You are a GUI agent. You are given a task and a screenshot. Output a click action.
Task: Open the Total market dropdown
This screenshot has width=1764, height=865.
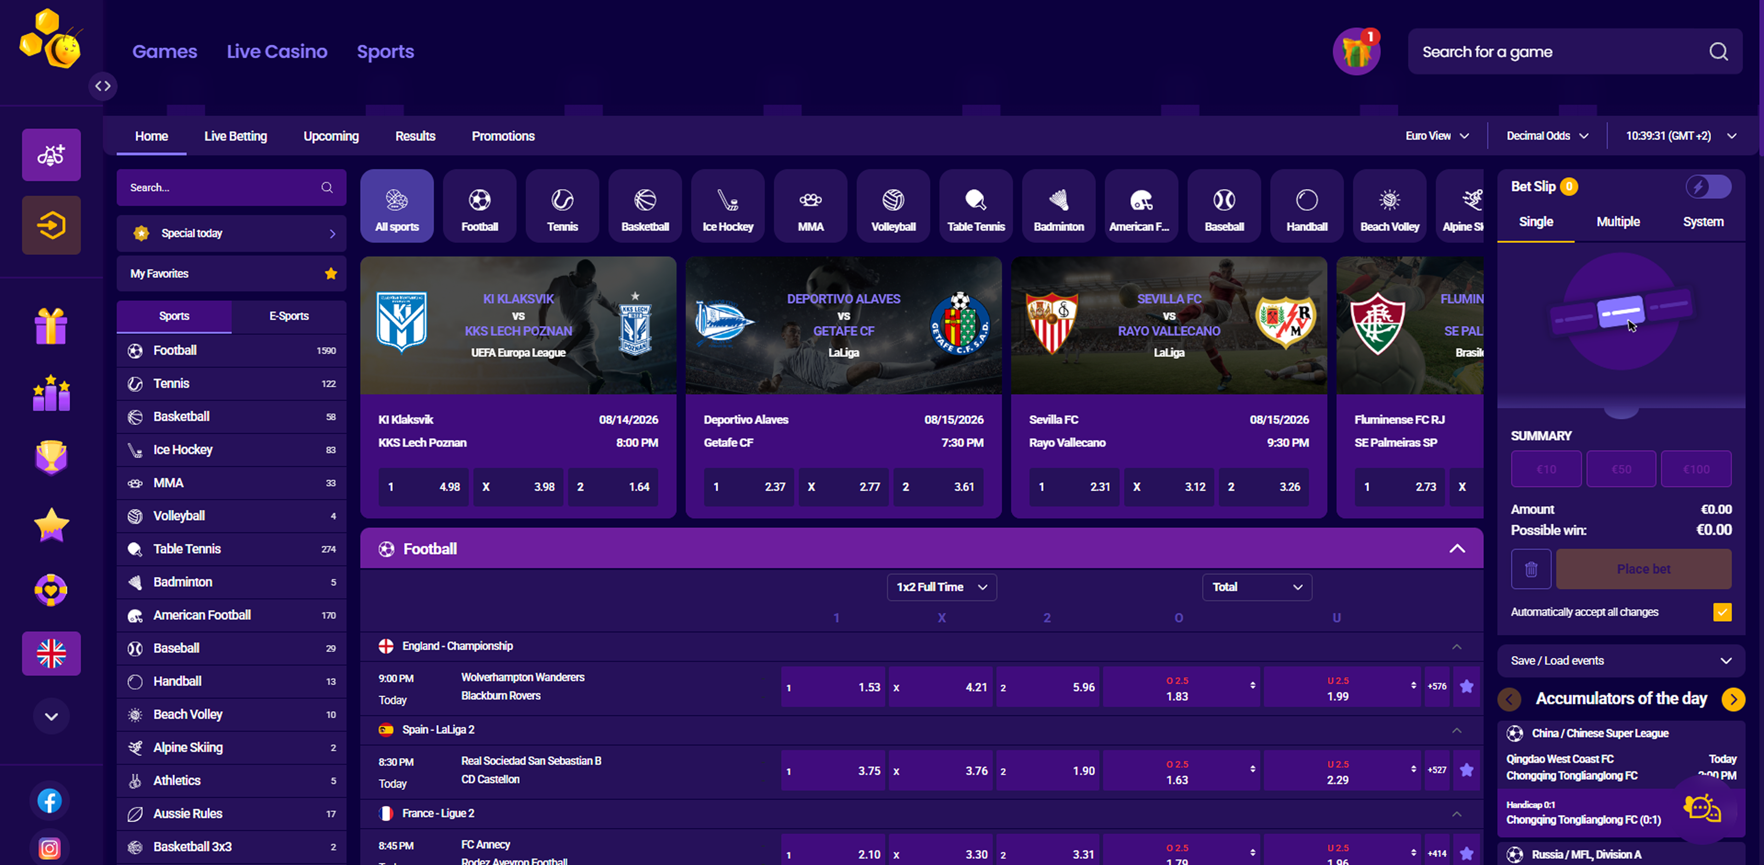pyautogui.click(x=1257, y=587)
